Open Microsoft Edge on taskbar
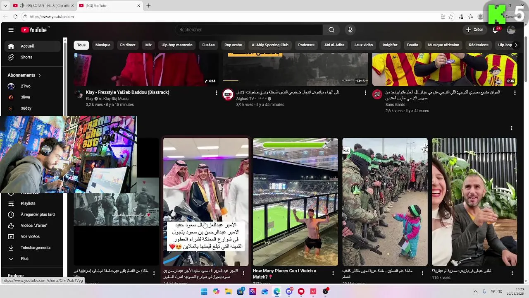529x298 pixels. (277, 291)
